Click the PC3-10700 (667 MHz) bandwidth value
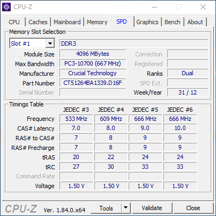216x216 pixels. 93,63
